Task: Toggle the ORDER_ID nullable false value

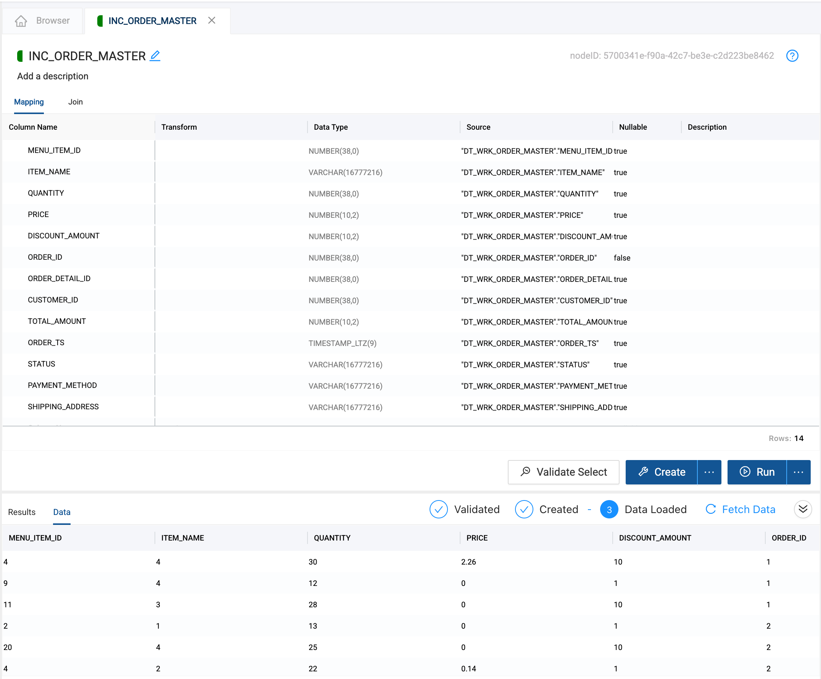Action: [x=621, y=258]
